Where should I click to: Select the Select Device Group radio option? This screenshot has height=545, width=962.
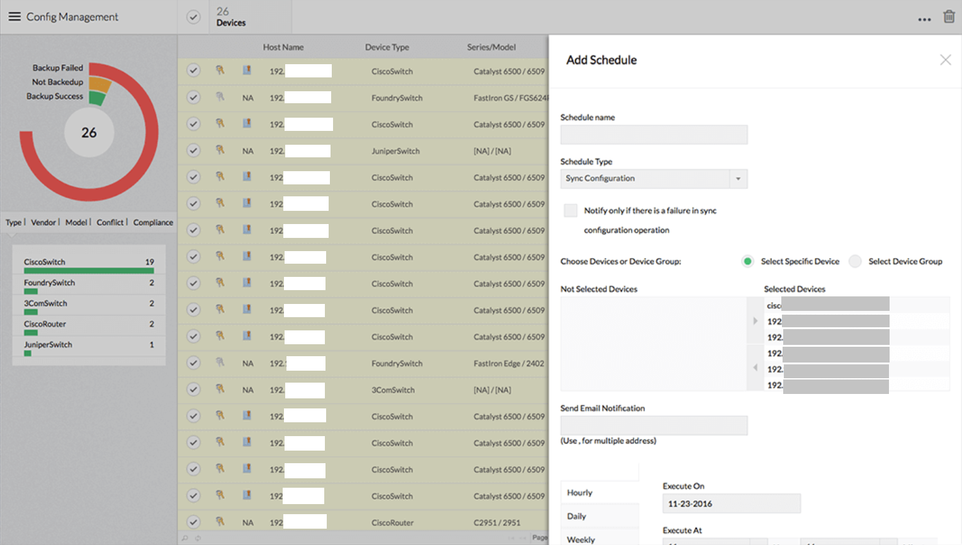tap(855, 261)
